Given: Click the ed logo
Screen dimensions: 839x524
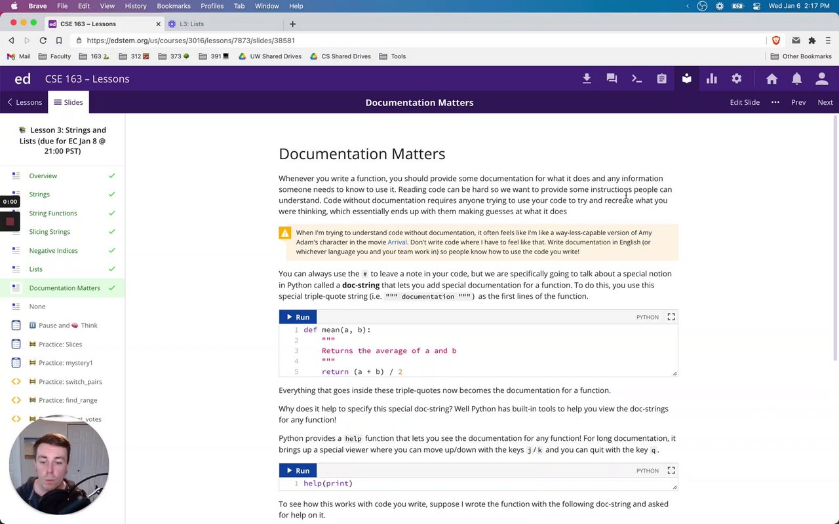Looking at the screenshot, I should coord(22,79).
